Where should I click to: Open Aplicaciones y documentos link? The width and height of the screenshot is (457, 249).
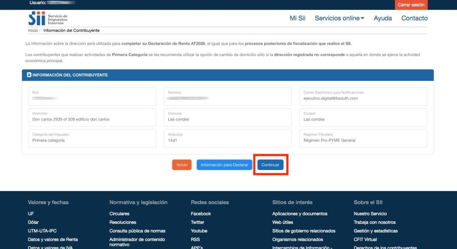[x=299, y=214]
